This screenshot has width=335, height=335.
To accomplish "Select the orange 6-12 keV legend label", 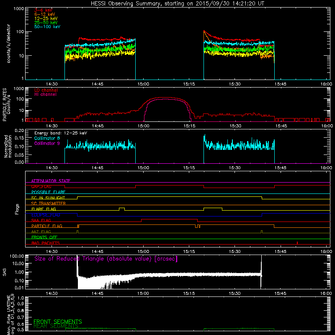I will (x=45, y=14).
